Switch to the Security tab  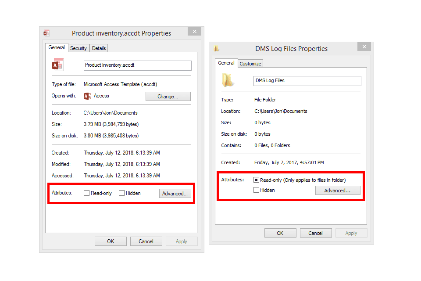pyautogui.click(x=78, y=48)
